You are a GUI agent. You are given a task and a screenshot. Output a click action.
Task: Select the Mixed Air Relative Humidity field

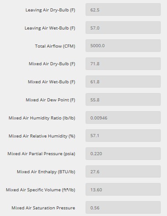pyautogui.click(x=123, y=136)
